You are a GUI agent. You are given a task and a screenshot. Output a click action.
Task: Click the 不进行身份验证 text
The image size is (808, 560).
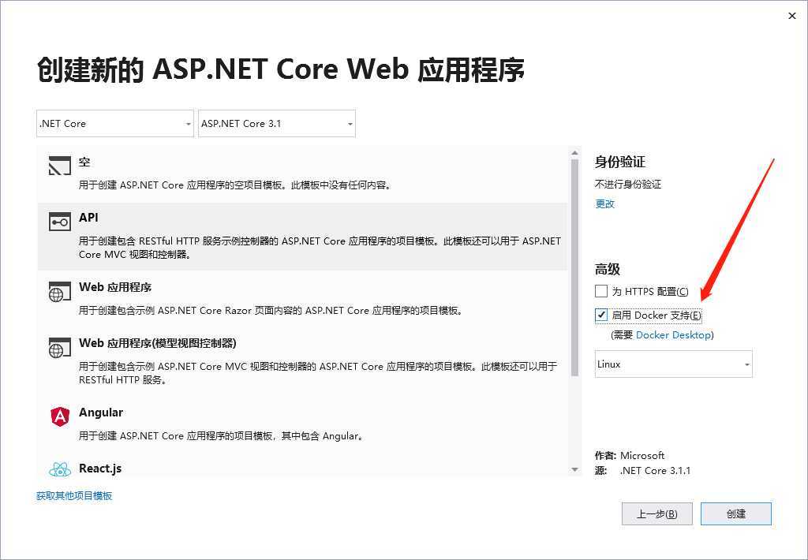pos(628,184)
